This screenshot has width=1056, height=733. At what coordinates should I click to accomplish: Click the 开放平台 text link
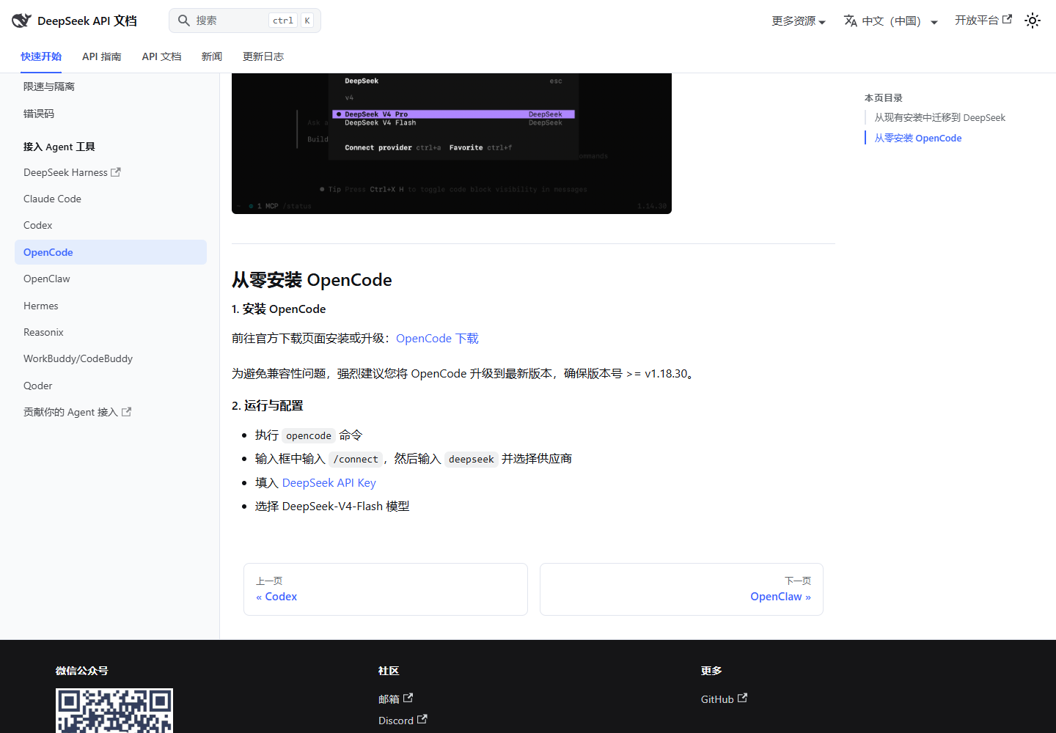[976, 21]
